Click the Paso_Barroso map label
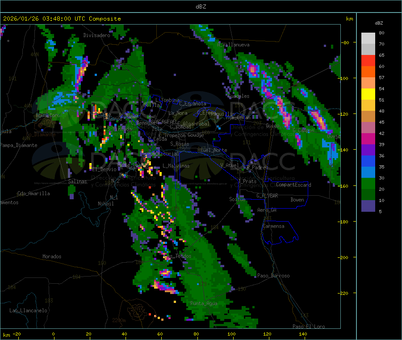The height and width of the screenshot is (340, 402). tap(273, 276)
